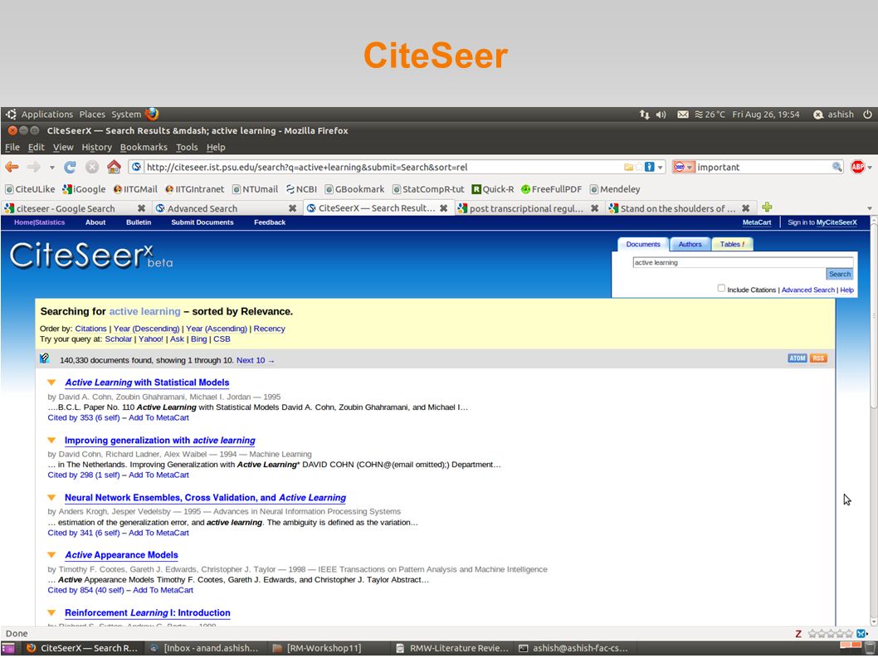Collapse the Improving generalization result triangle

point(51,440)
